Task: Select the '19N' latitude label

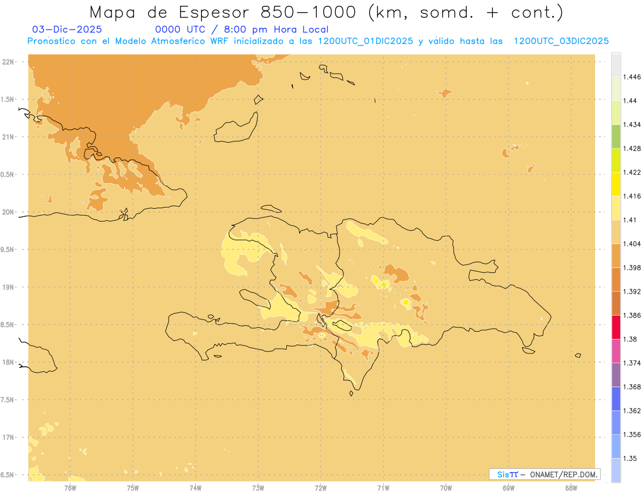Action: point(9,287)
